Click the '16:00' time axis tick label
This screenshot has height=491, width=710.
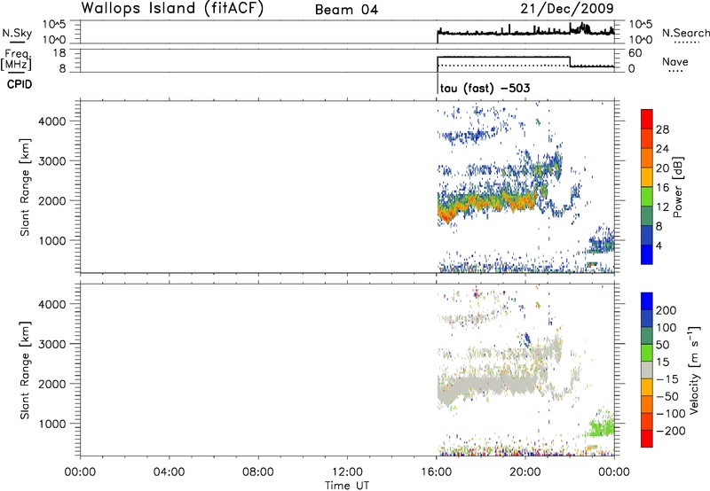[x=436, y=472]
